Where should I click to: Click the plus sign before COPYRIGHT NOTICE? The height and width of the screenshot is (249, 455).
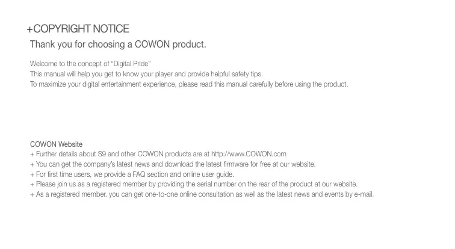click(29, 29)
